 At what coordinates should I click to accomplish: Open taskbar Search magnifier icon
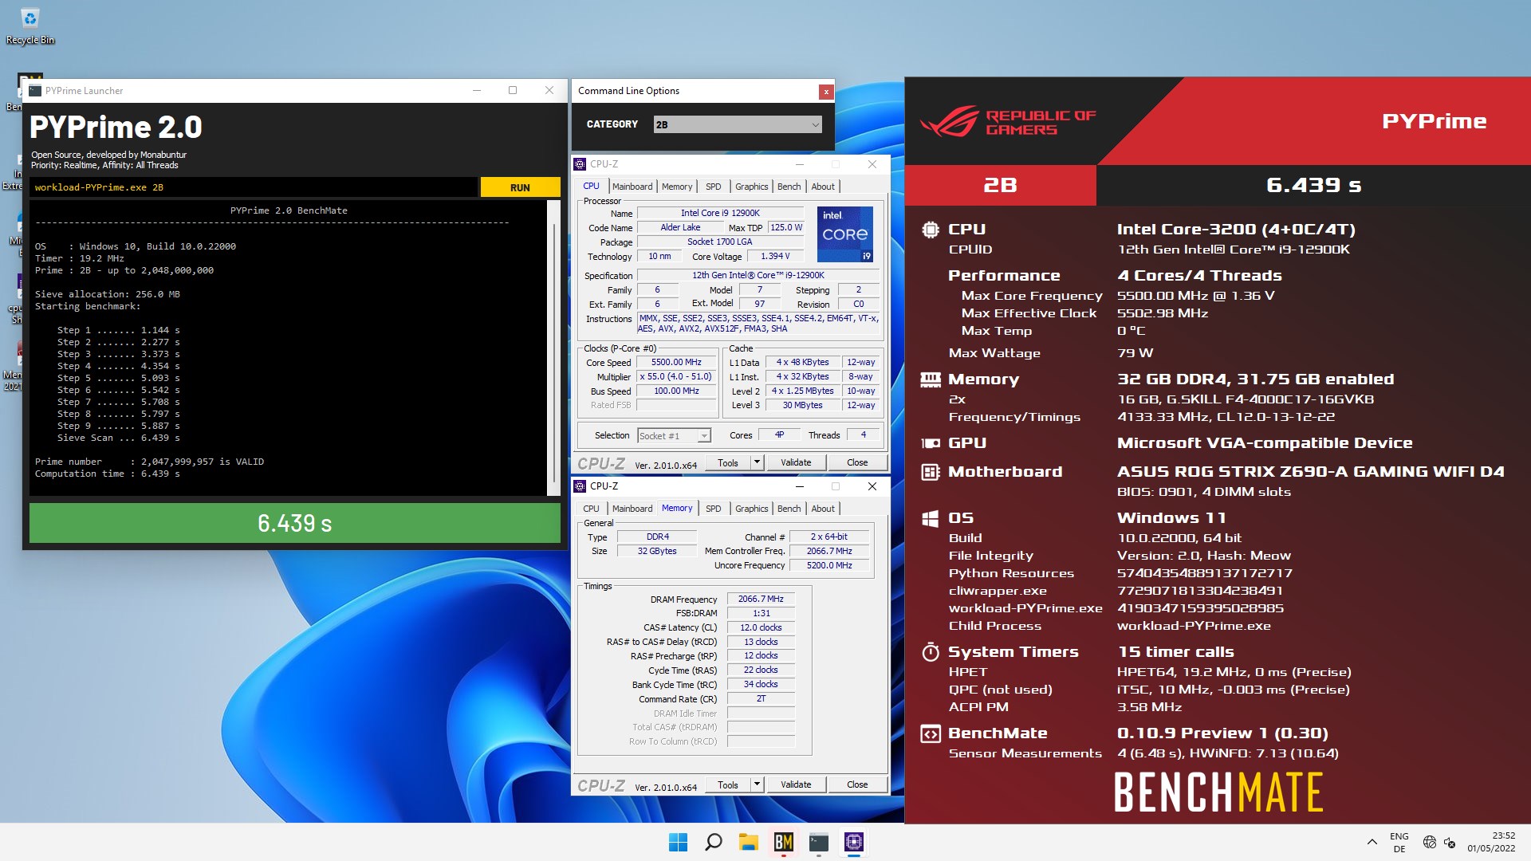click(714, 842)
